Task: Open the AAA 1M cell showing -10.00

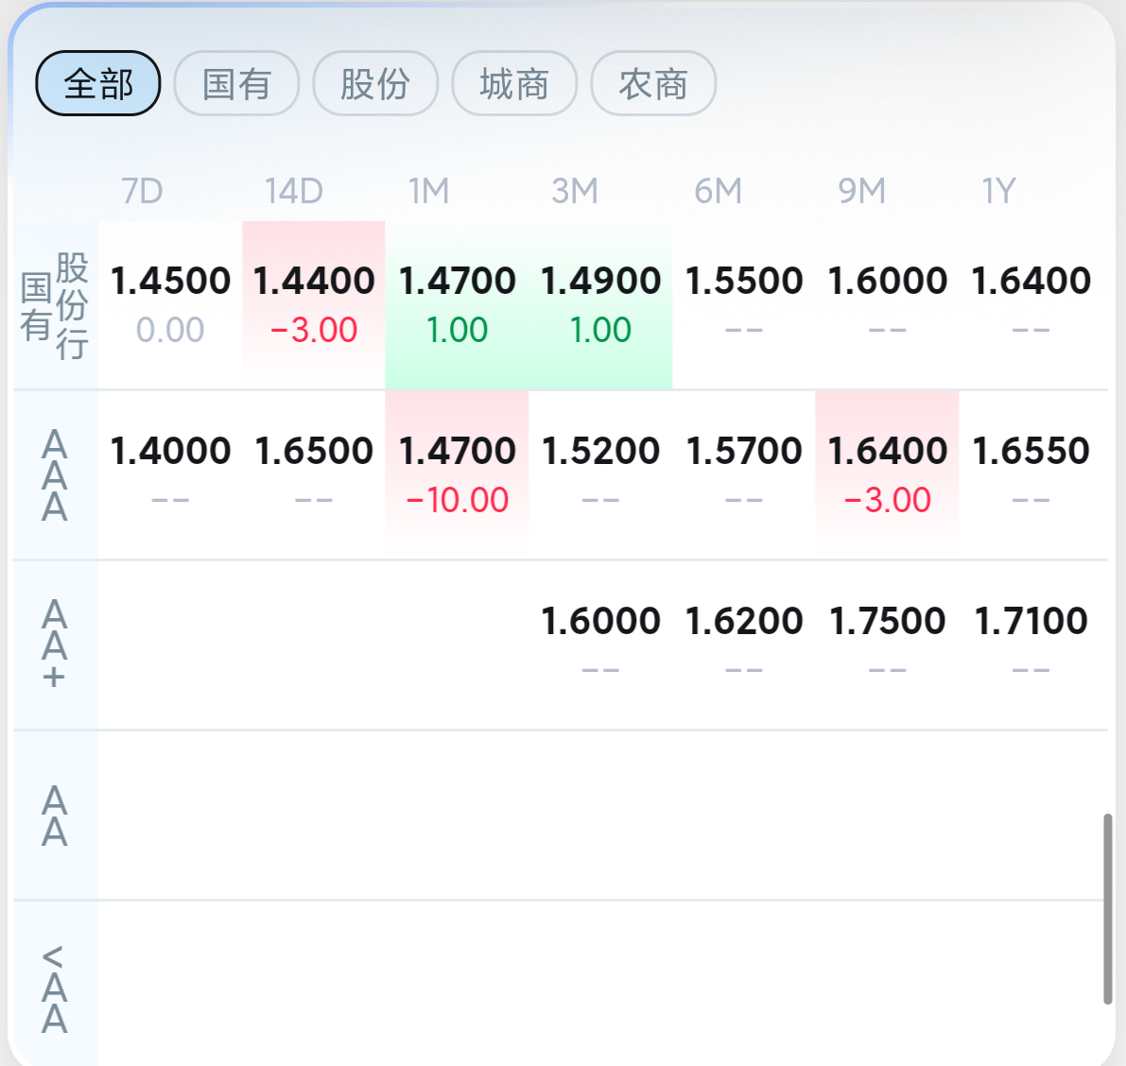Action: [457, 476]
